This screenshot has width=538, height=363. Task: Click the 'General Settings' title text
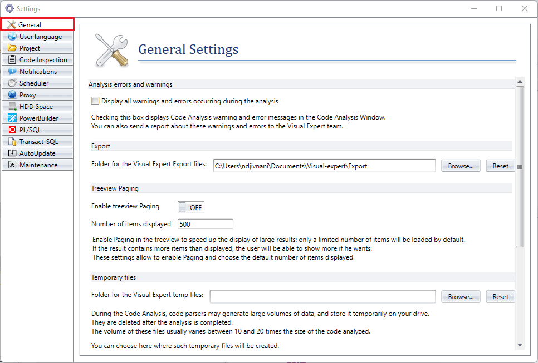[188, 49]
